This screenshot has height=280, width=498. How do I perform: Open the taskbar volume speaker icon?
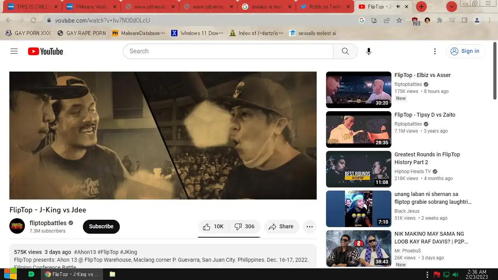pos(455,275)
